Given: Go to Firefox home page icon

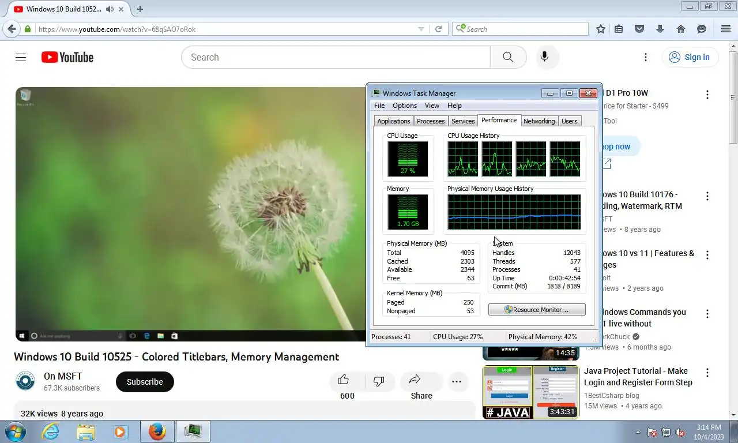Looking at the screenshot, I should pyautogui.click(x=681, y=29).
